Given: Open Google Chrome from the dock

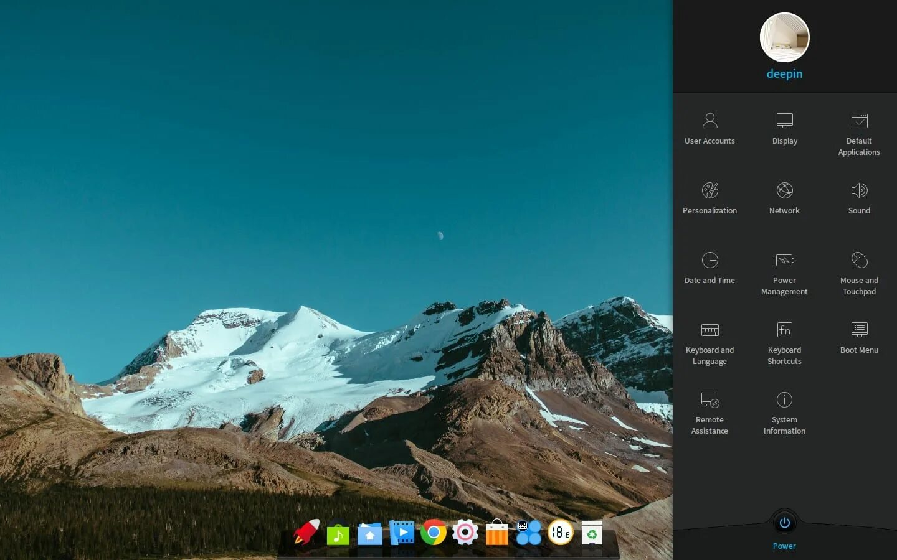Looking at the screenshot, I should click(434, 533).
